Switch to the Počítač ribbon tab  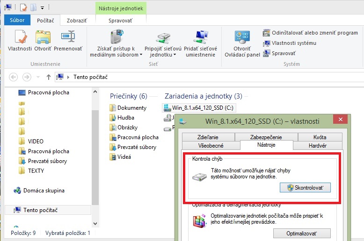click(45, 21)
